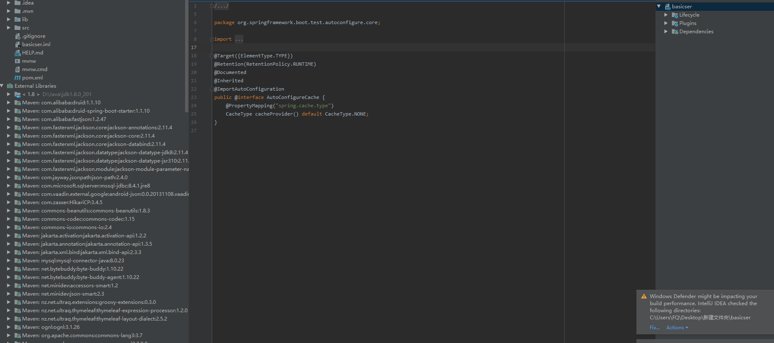Click the @Documented annotation
Image resolution: width=774 pixels, height=343 pixels.
tap(230, 72)
